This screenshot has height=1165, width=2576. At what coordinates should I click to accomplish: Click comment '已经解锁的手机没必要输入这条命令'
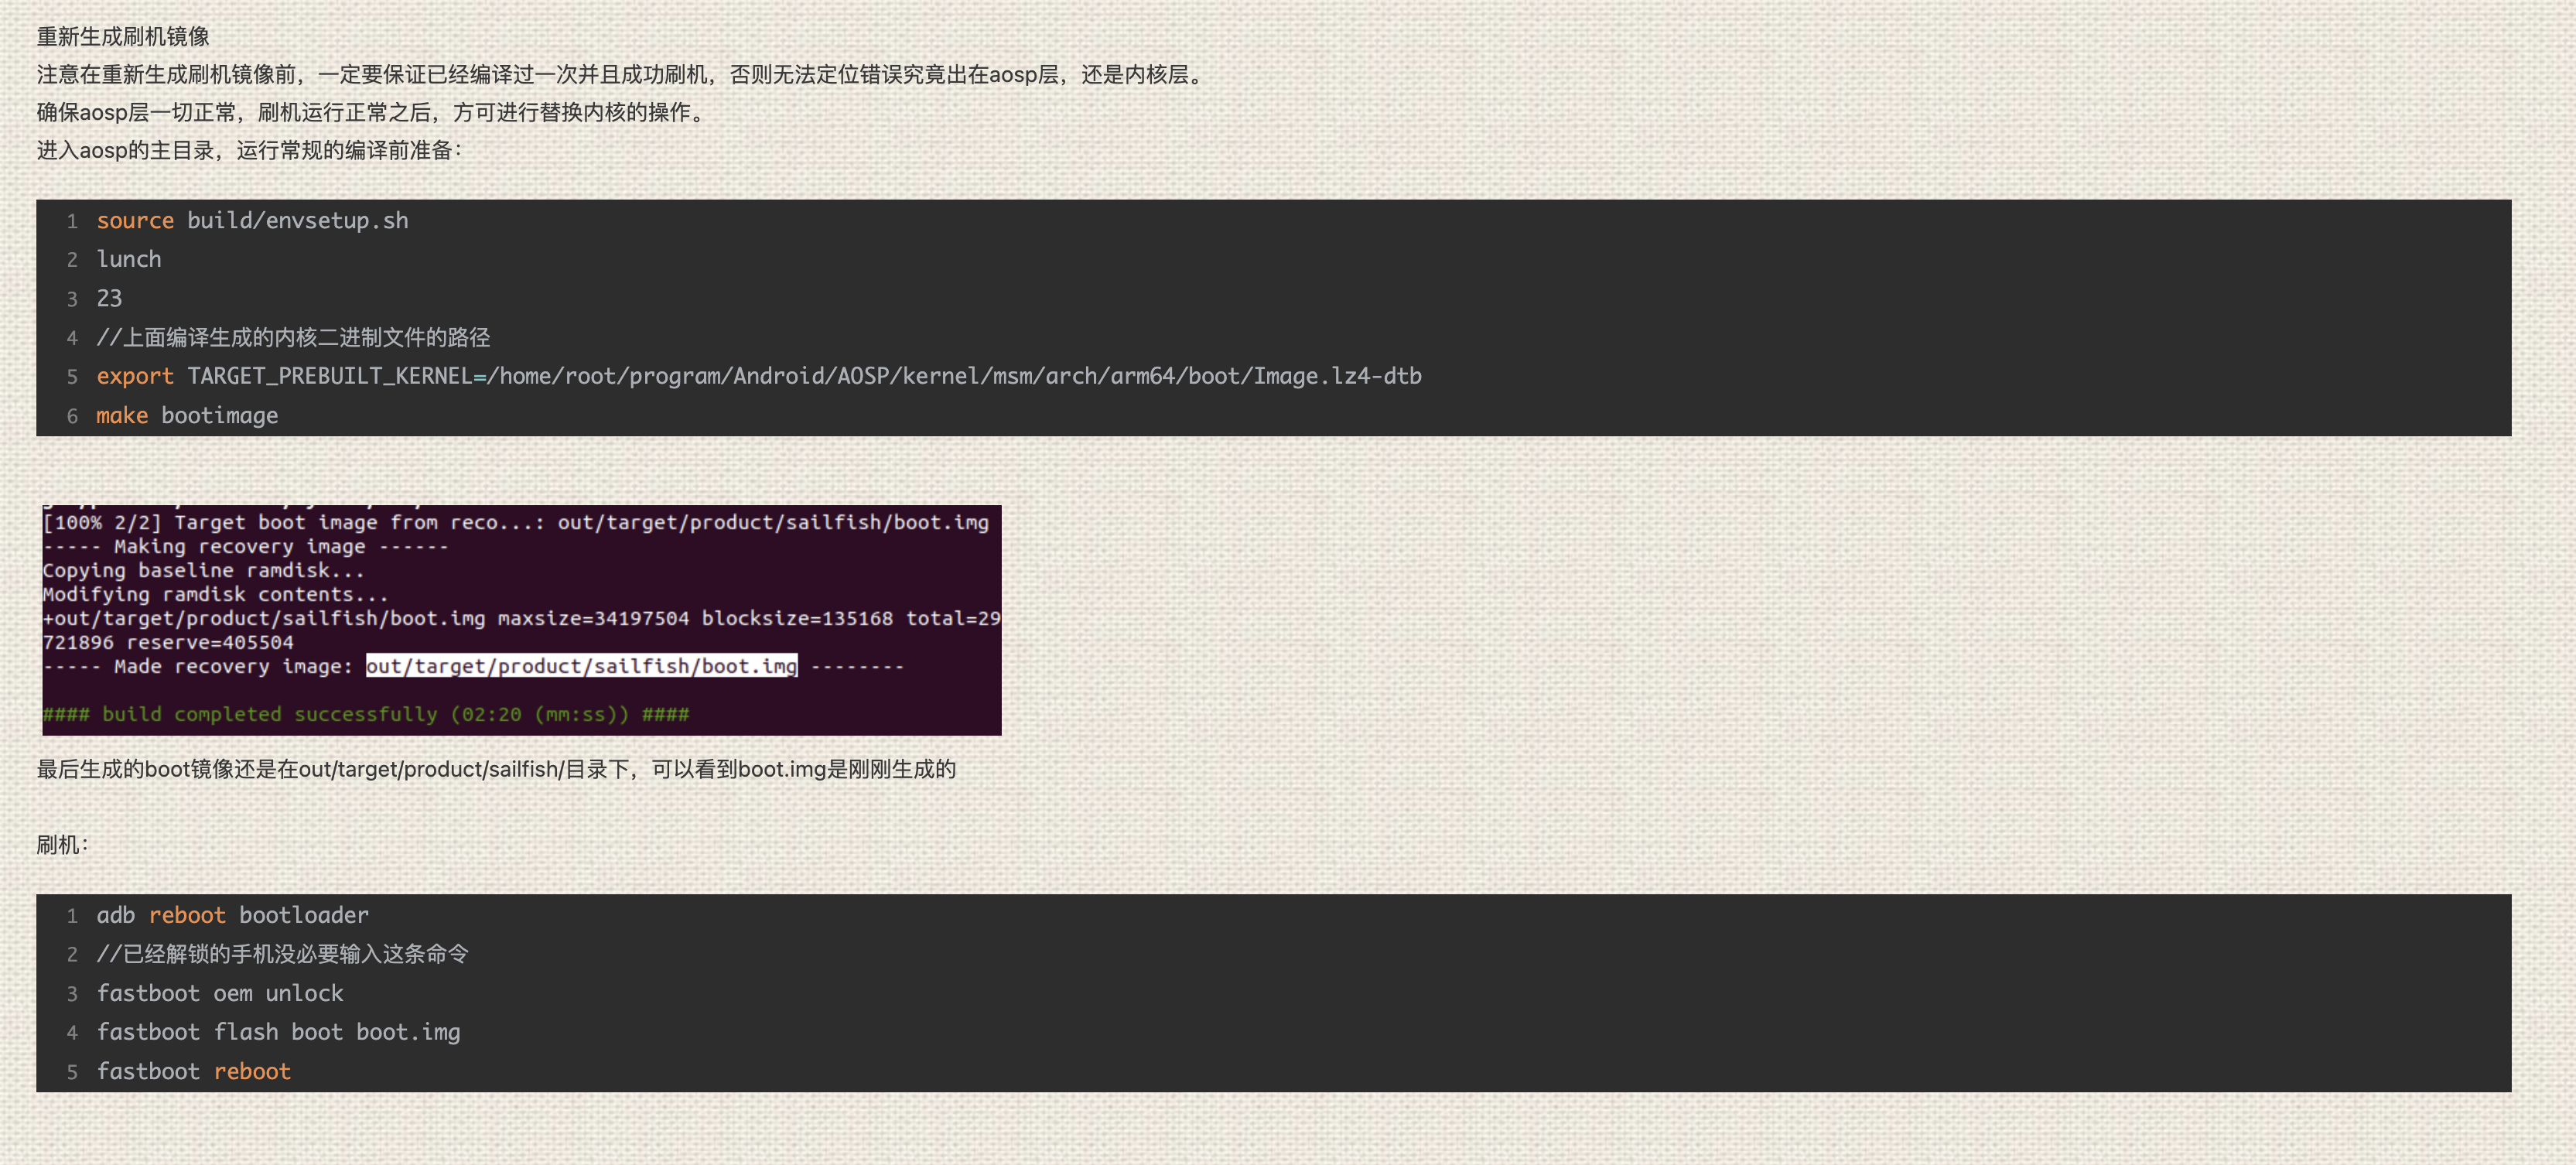(282, 955)
